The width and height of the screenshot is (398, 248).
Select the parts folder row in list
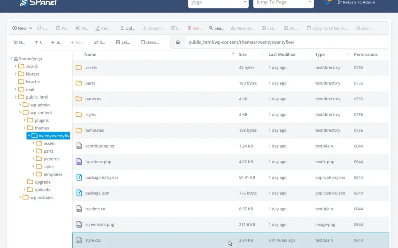(x=230, y=83)
